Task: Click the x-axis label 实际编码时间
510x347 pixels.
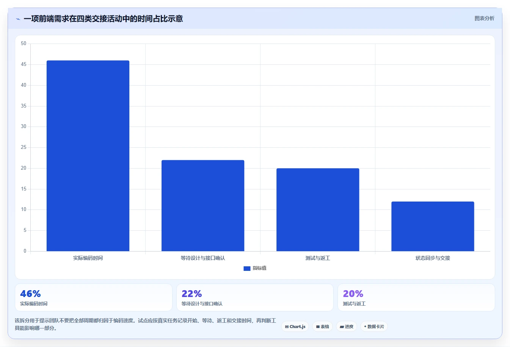Action: click(88, 258)
